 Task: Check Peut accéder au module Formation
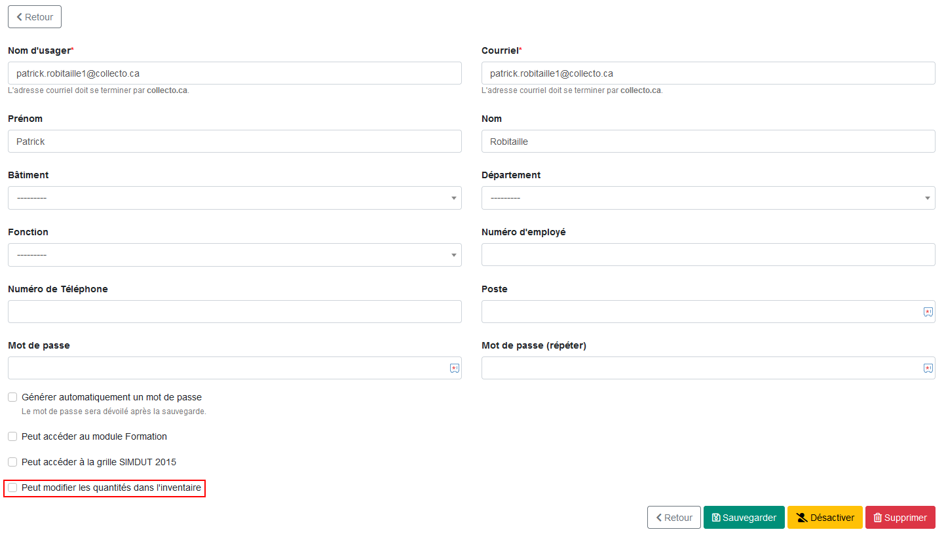click(x=12, y=436)
